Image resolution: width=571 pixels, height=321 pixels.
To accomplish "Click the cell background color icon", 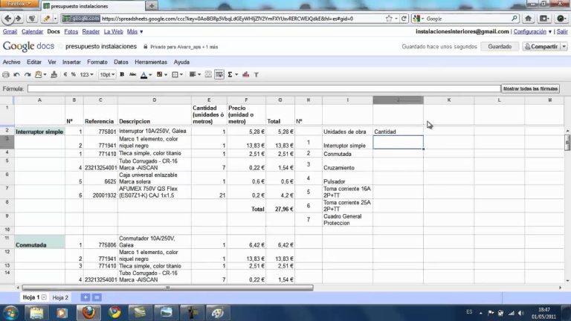I will click(160, 74).
